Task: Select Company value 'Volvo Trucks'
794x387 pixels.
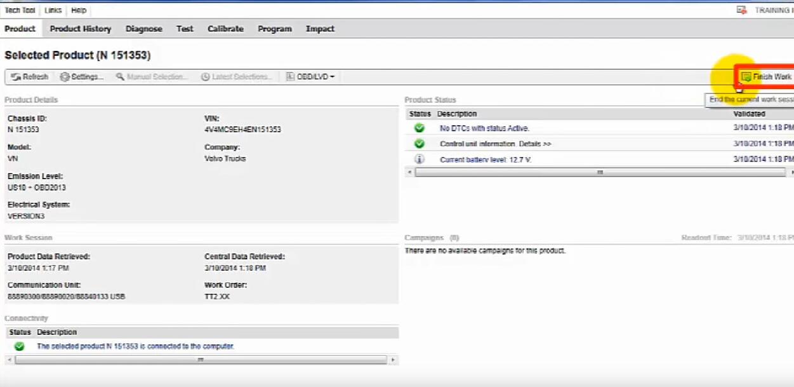Action: (x=225, y=159)
